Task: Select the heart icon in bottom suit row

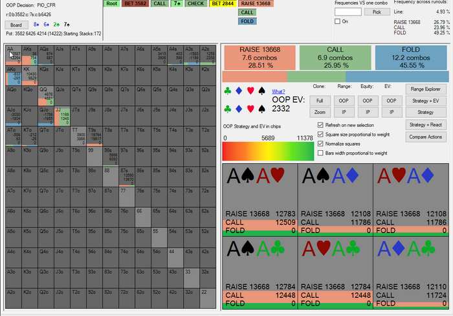Action: 250,109
